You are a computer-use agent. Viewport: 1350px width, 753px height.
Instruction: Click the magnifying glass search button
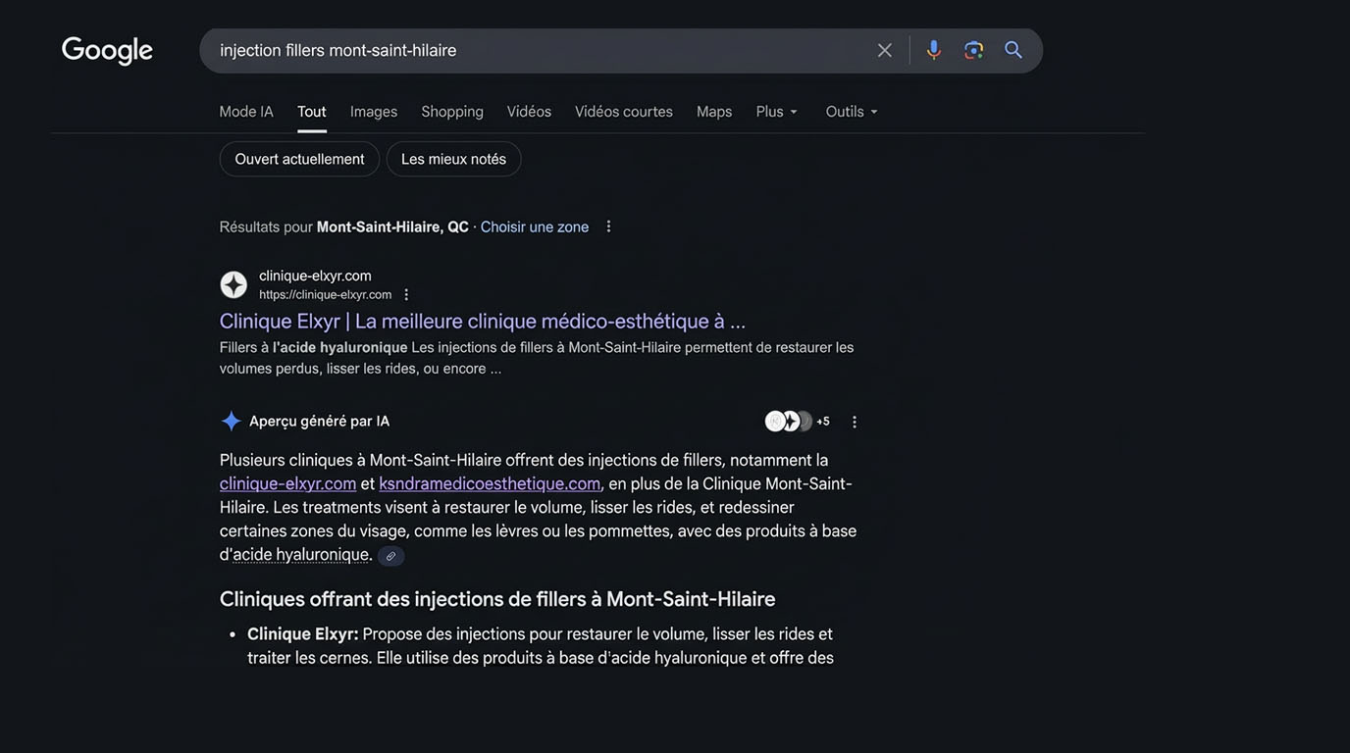pyautogui.click(x=1013, y=50)
